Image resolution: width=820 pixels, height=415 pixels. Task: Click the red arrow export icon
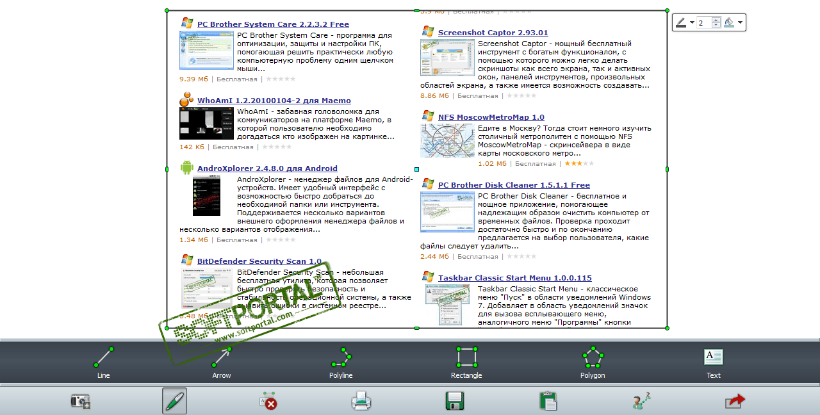point(735,401)
